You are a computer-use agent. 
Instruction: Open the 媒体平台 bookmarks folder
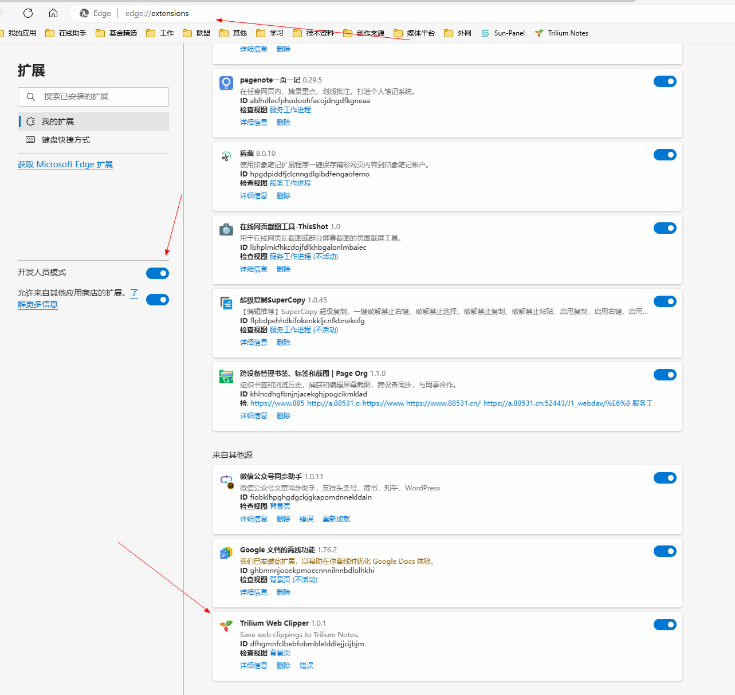[x=414, y=33]
